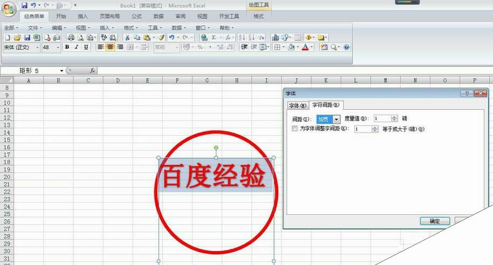Viewport: 493px width, 265px height.
Task: Click the Help question mark icon
Action: pos(346,47)
